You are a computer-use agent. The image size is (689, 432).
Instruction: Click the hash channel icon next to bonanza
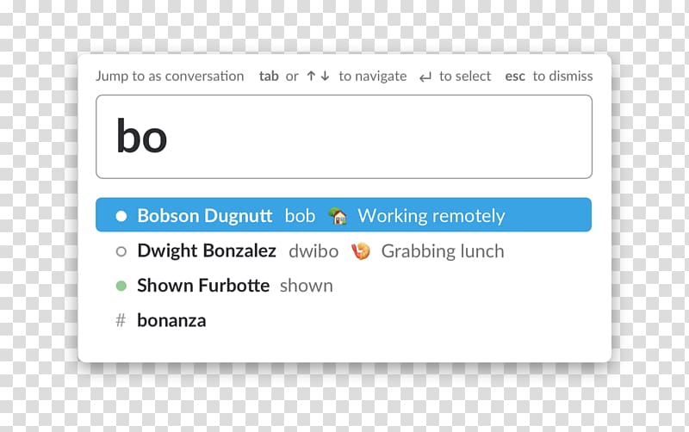121,320
